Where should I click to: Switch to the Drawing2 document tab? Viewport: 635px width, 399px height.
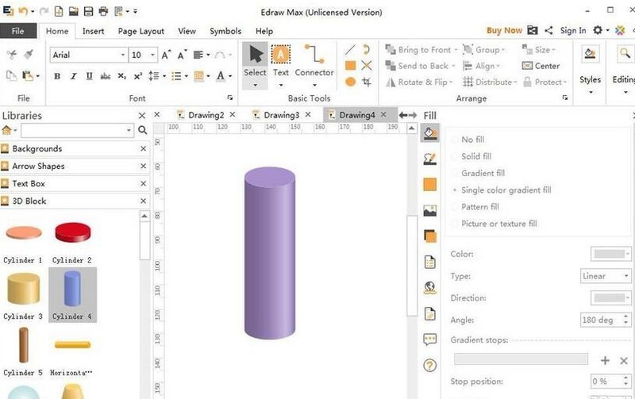coord(206,115)
